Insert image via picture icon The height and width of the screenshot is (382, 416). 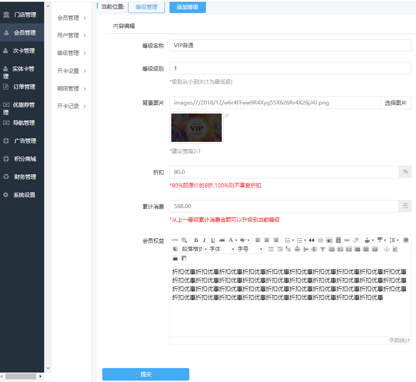[329, 240]
